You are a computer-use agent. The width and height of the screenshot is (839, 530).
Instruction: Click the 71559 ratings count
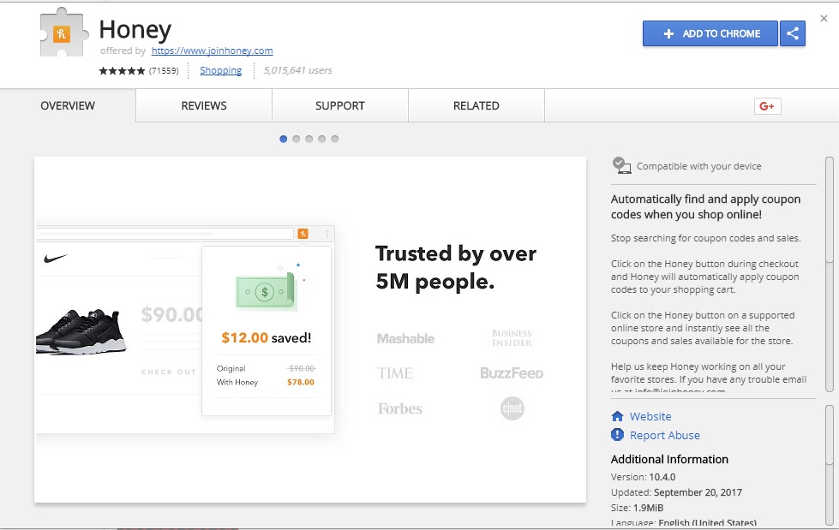coord(164,70)
